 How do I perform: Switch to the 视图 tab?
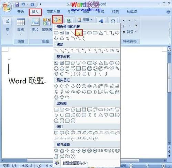[x=115, y=12]
